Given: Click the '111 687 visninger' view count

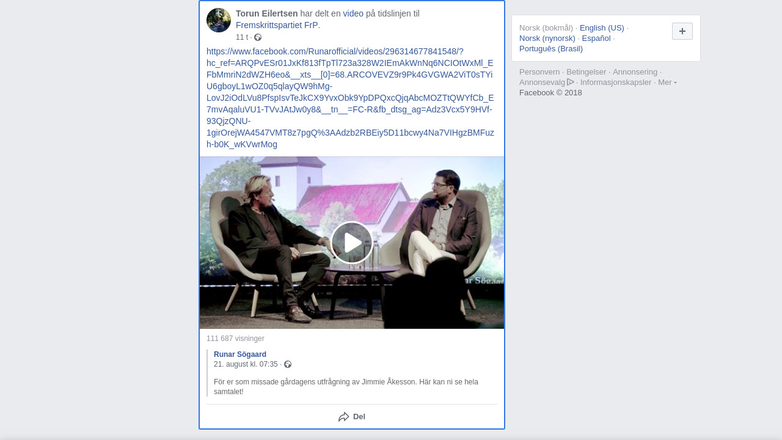Looking at the screenshot, I should 235,339.
